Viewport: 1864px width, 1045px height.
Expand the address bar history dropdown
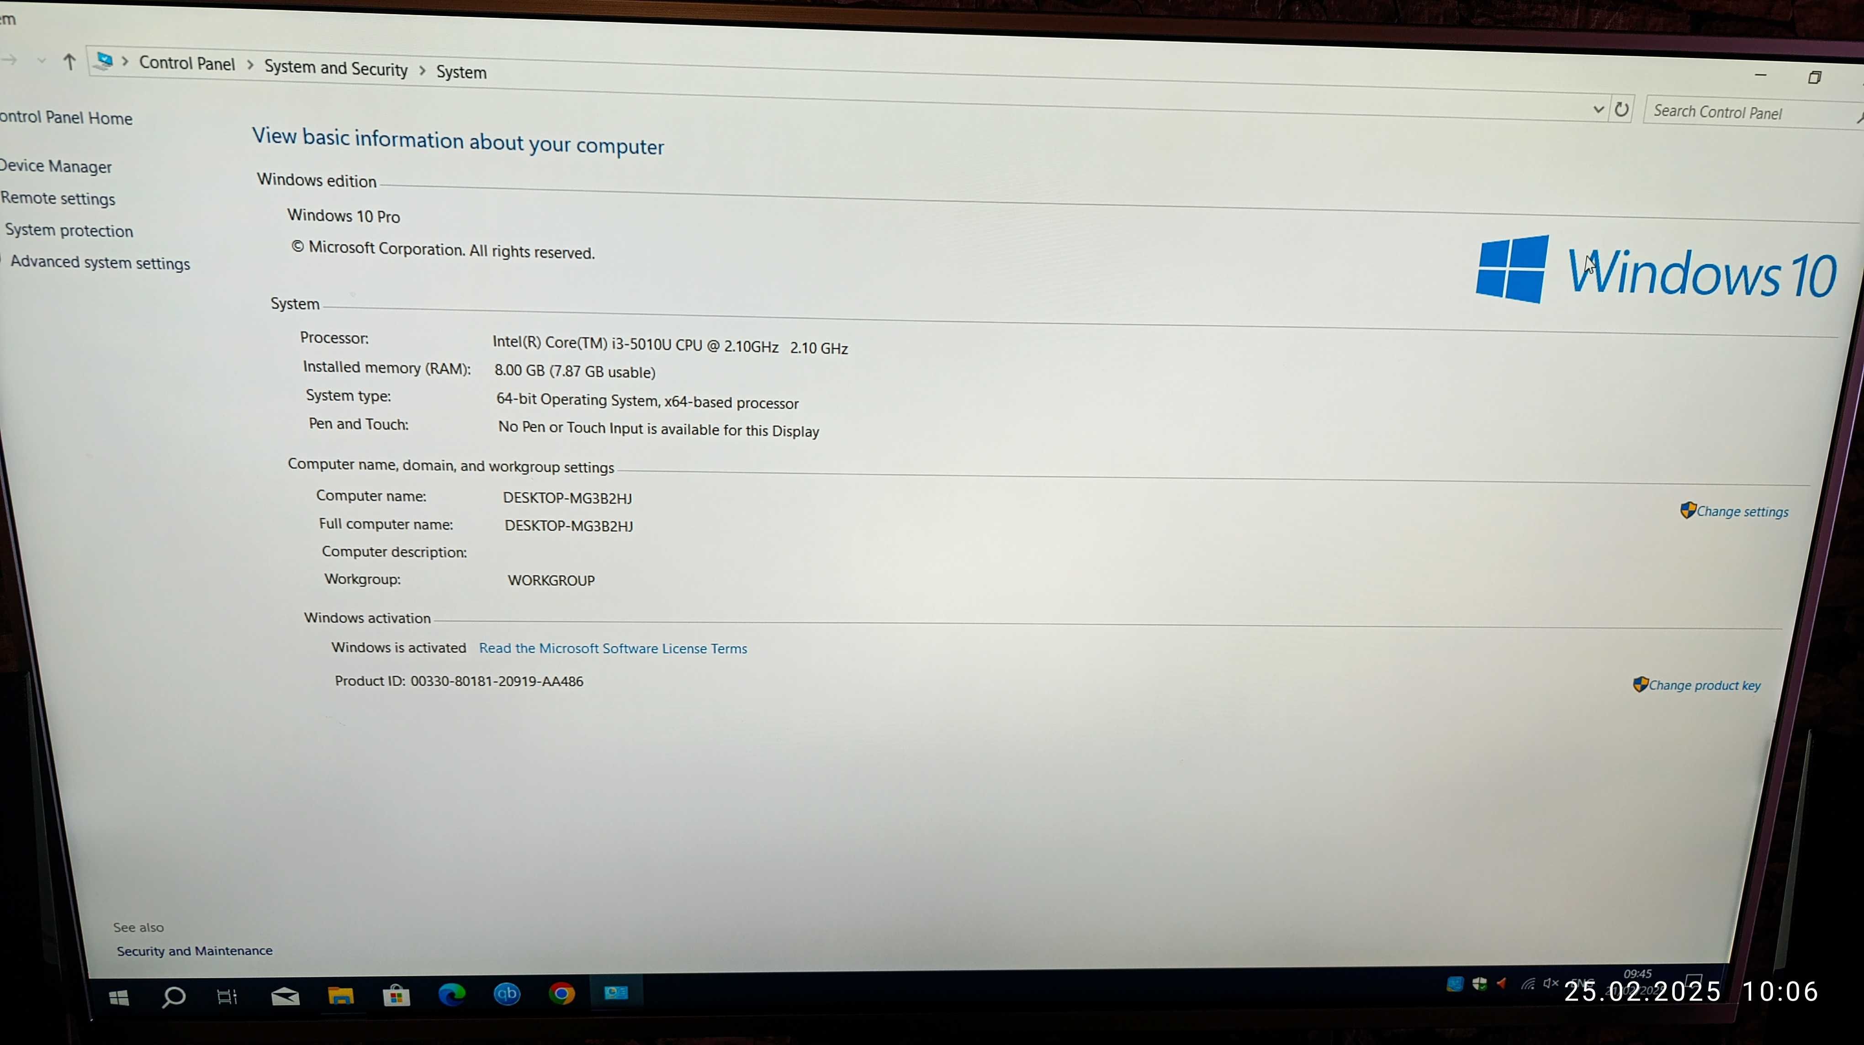pos(1599,109)
